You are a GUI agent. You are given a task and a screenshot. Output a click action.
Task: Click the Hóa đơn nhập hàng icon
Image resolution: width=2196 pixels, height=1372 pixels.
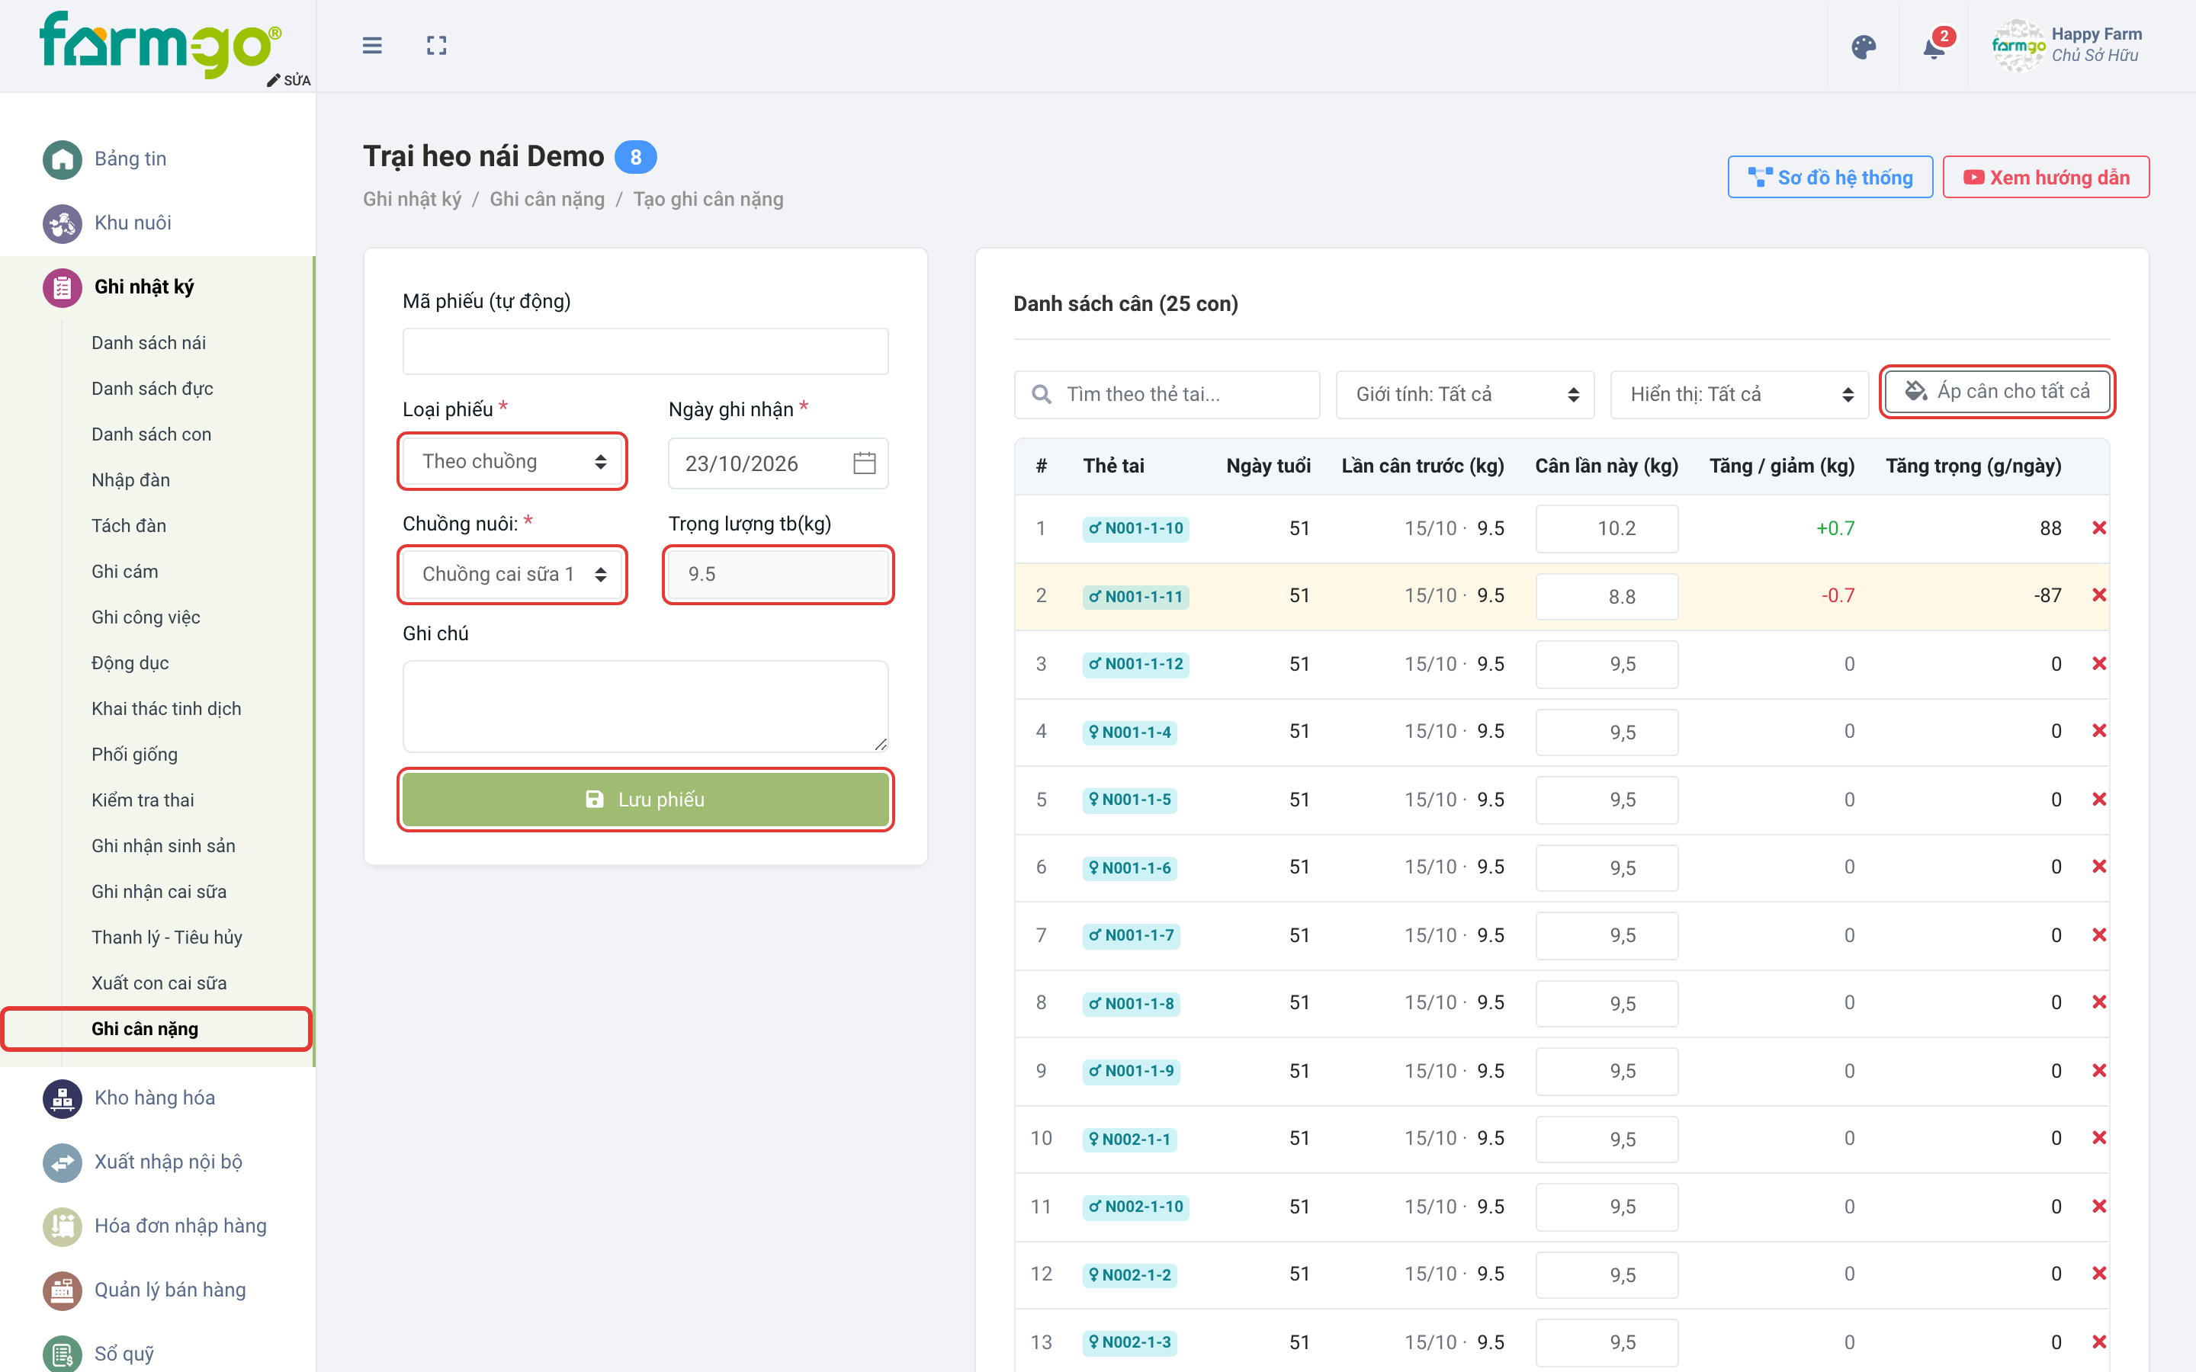click(x=62, y=1227)
